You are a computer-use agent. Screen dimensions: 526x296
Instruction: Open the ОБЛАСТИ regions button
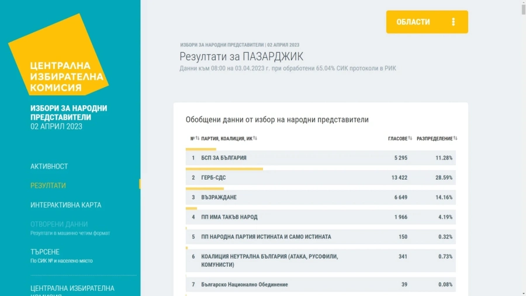pyautogui.click(x=427, y=22)
